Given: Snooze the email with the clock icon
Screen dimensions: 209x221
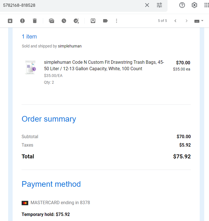Looking at the screenshot, I should (x=64, y=21).
